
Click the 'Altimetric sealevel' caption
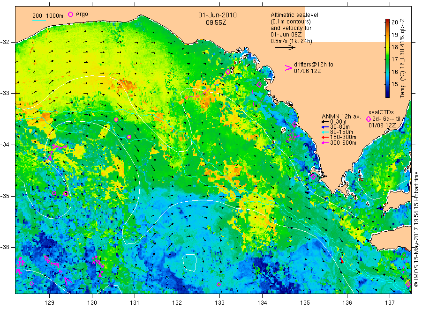click(294, 15)
